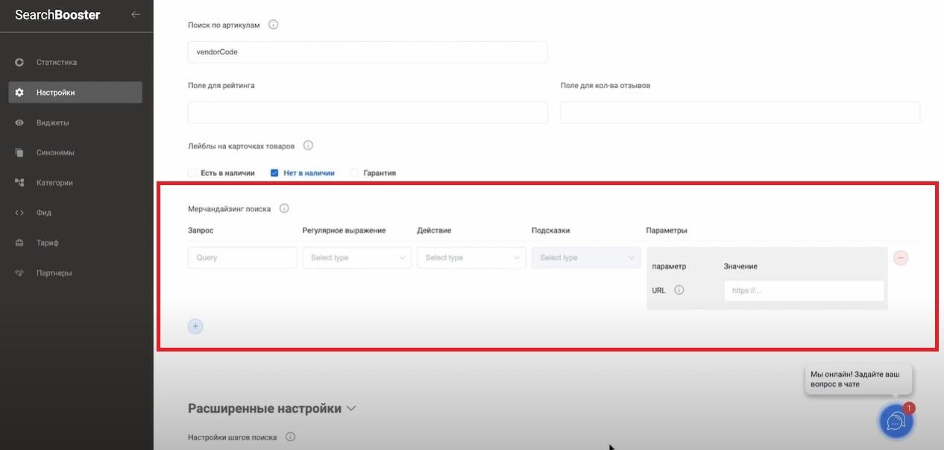The height and width of the screenshot is (450, 944).
Task: Click info icon beside Лейблы на карточках товаров
Action: tap(308, 146)
